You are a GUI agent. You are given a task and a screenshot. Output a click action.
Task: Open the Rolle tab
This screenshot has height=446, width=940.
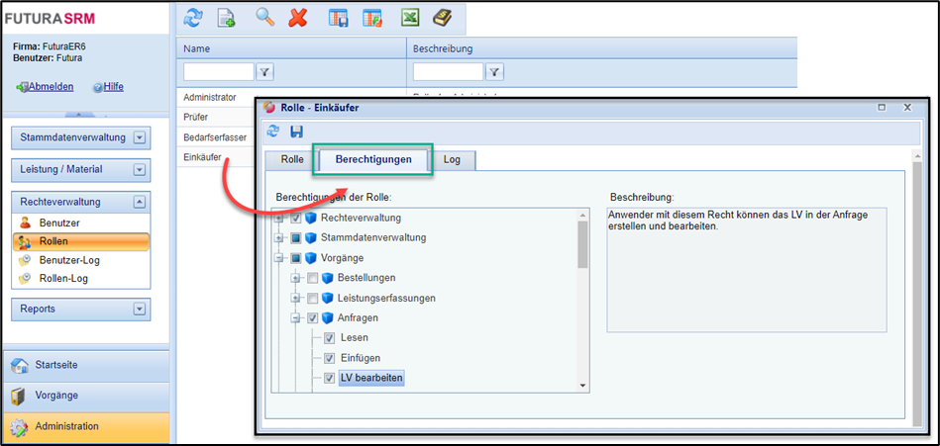click(x=292, y=159)
